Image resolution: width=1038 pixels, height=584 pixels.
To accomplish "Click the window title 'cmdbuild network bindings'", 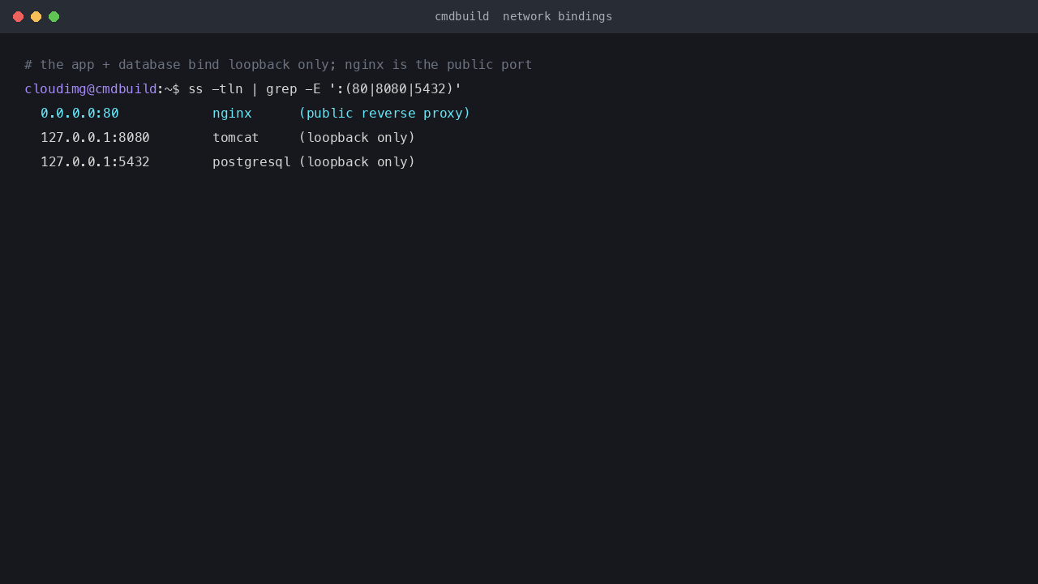I will click(523, 16).
